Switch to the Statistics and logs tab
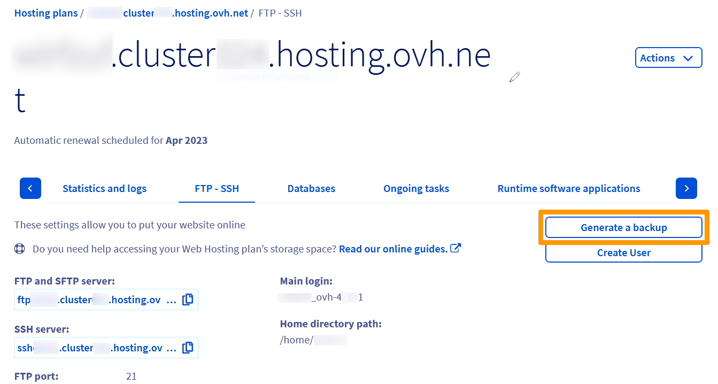This screenshot has width=718, height=384. 104,188
